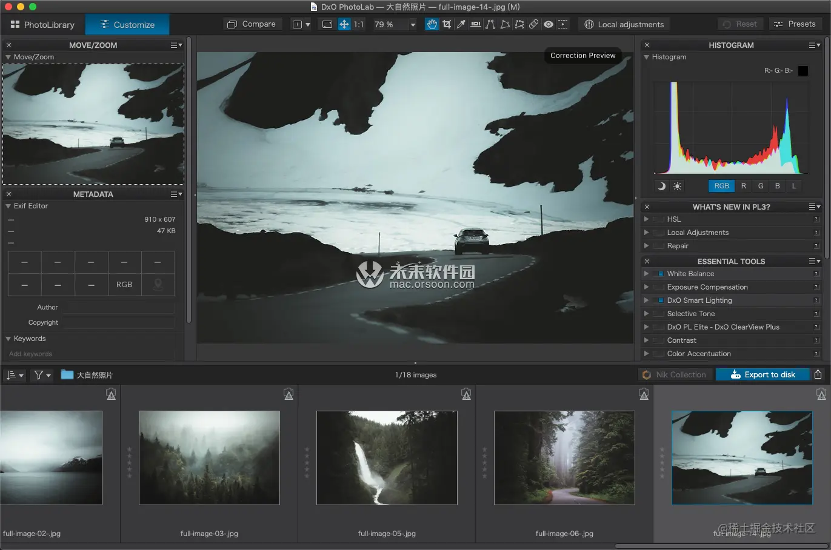Viewport: 831px width, 550px height.
Task: Click the help icon for Contrast
Action: click(x=816, y=340)
